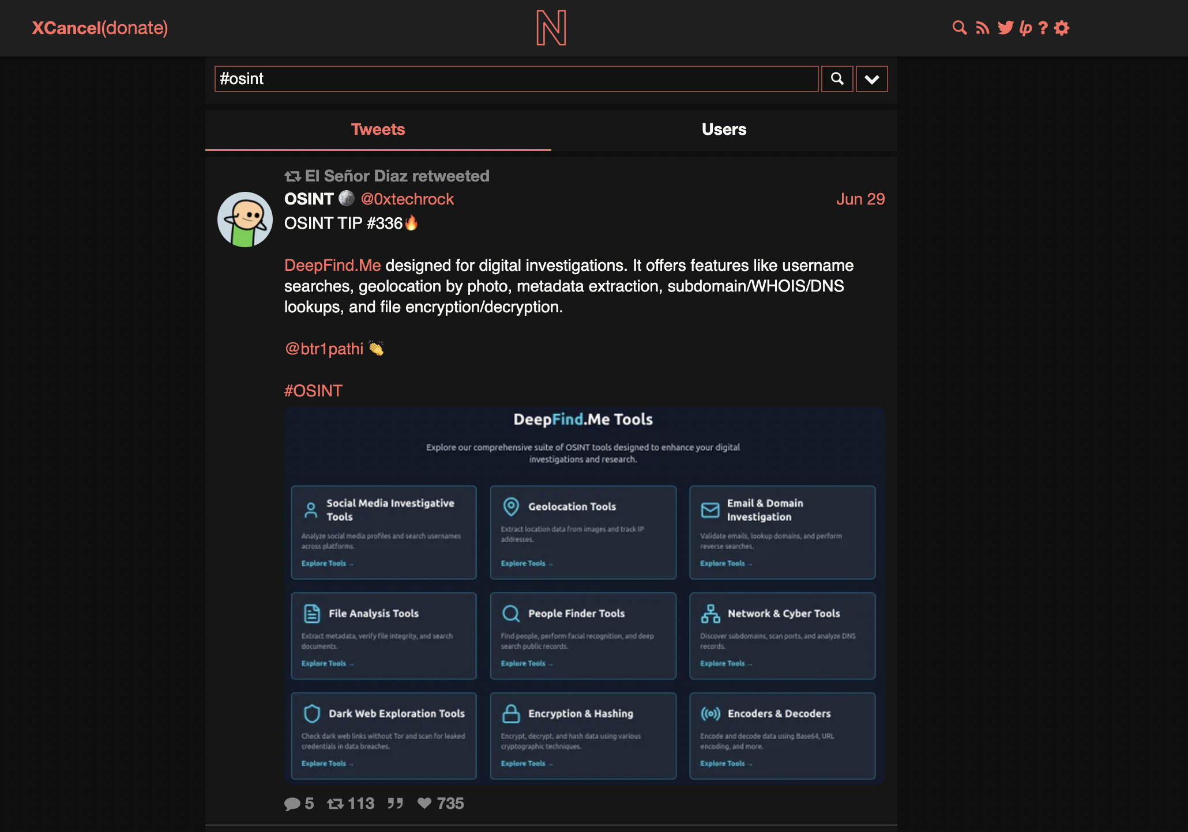The image size is (1188, 832).
Task: Click the #OSINT hashtag
Action: coord(313,391)
